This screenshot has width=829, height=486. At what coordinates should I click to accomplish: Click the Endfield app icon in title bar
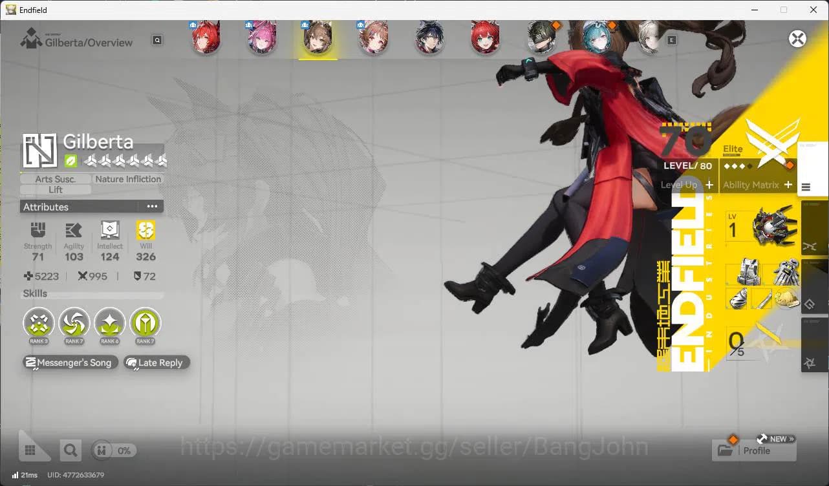11,10
